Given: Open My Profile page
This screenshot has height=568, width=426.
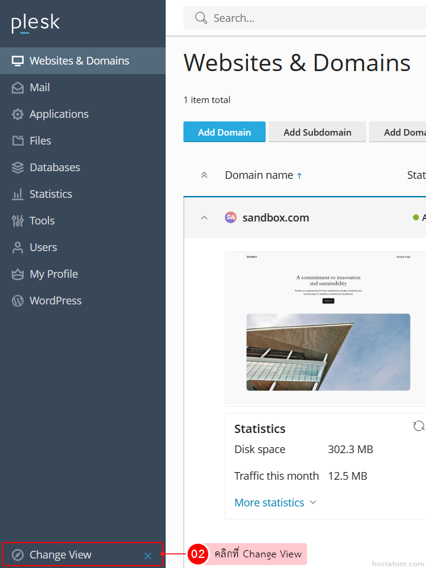Looking at the screenshot, I should (x=53, y=274).
